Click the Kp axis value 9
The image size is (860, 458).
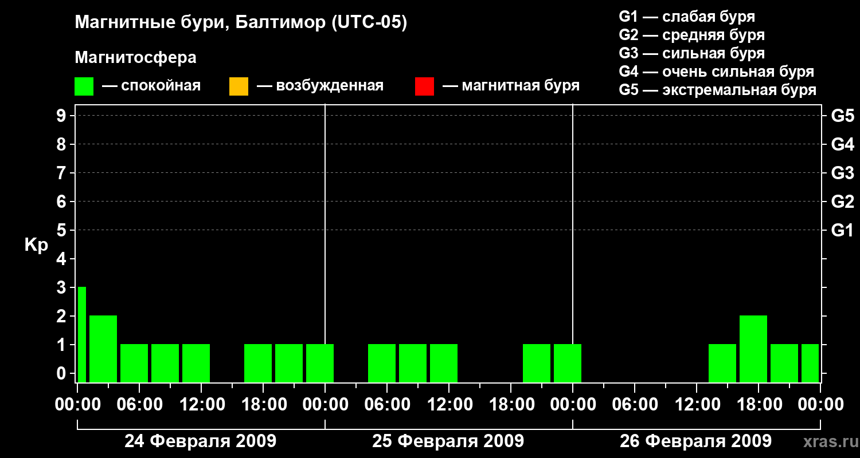(x=62, y=116)
